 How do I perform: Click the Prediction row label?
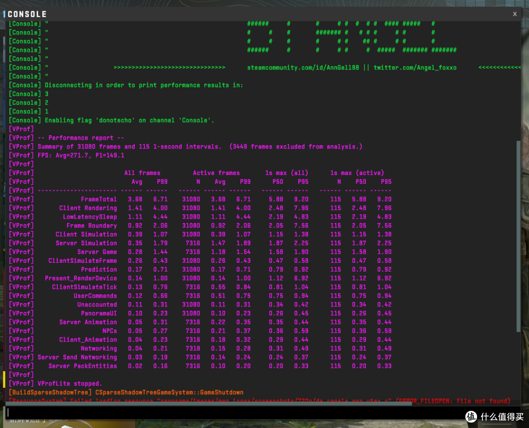point(99,270)
